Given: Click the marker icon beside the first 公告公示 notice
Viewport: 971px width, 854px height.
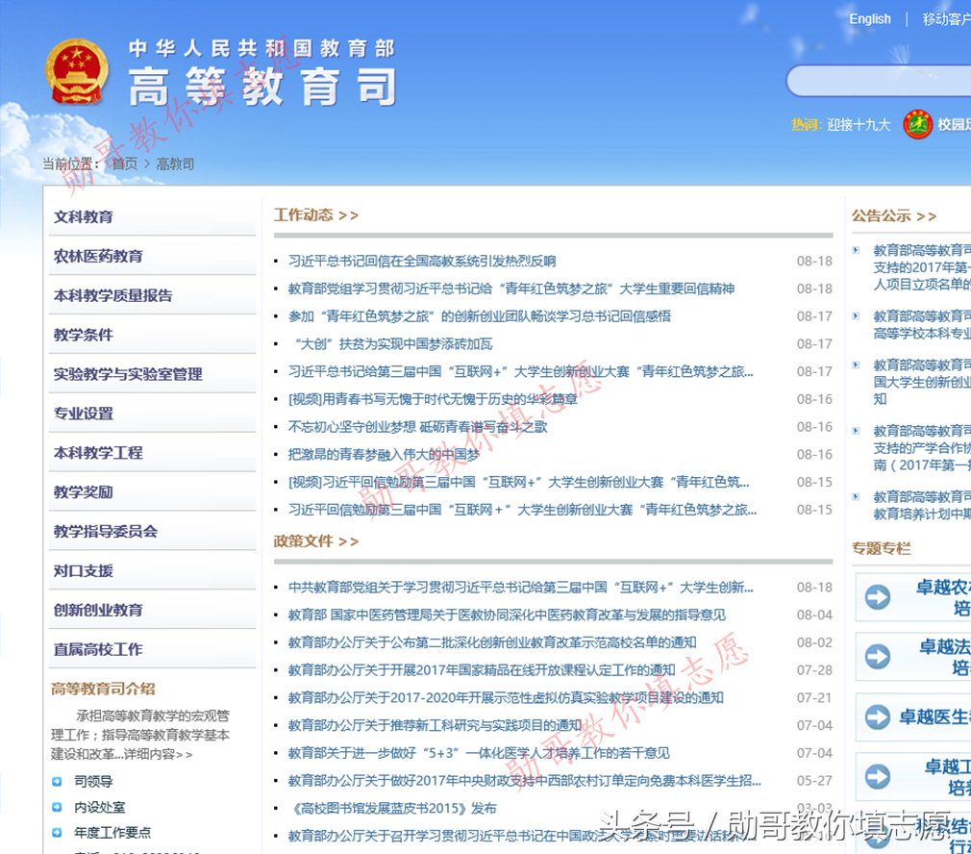Looking at the screenshot, I should pos(857,249).
